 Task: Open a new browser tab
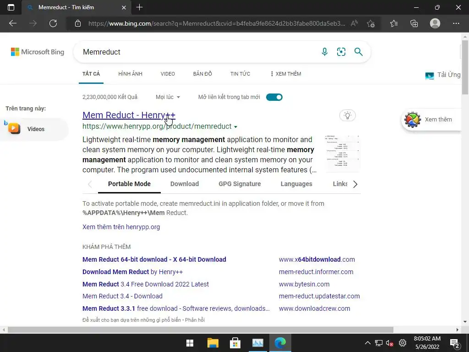pos(139,7)
